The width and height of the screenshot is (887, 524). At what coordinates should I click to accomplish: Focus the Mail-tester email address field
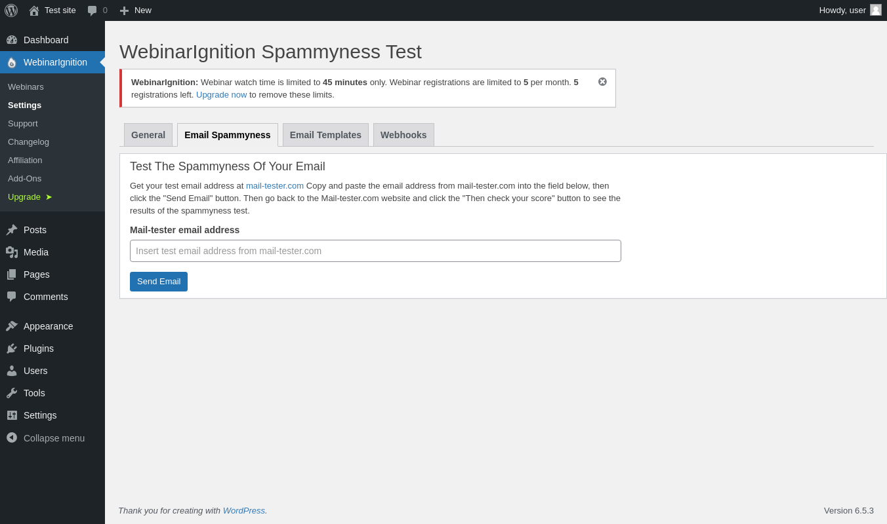coord(375,251)
